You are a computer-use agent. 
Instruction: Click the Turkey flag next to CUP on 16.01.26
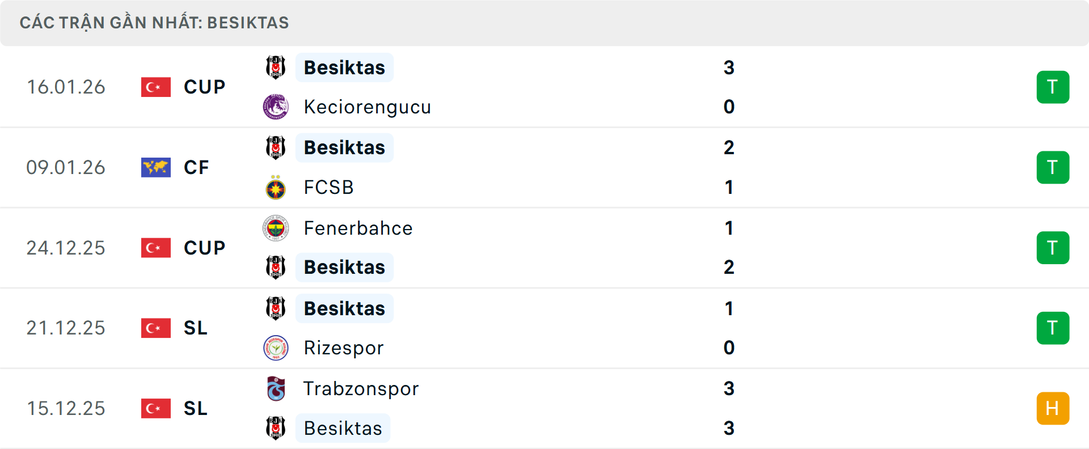(x=155, y=87)
